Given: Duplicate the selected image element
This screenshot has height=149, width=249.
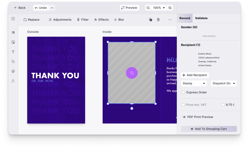Looking at the screenshot, I should [x=150, y=20].
